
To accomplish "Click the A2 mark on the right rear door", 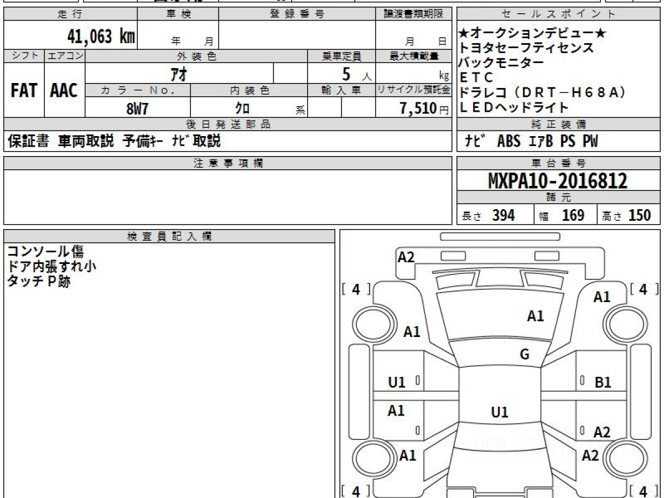I will point(601,433).
